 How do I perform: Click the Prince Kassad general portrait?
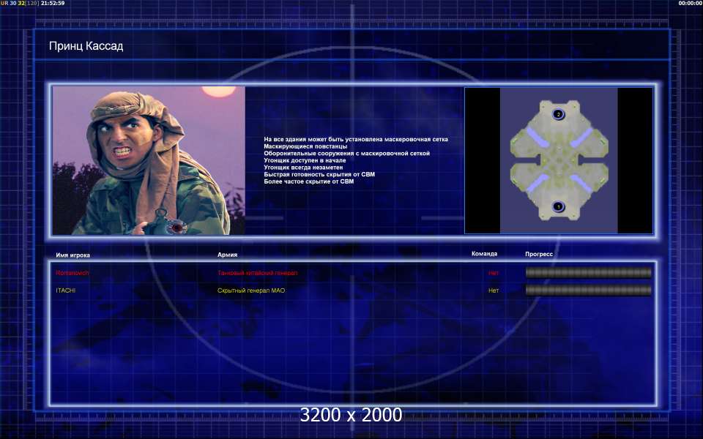tap(149, 160)
